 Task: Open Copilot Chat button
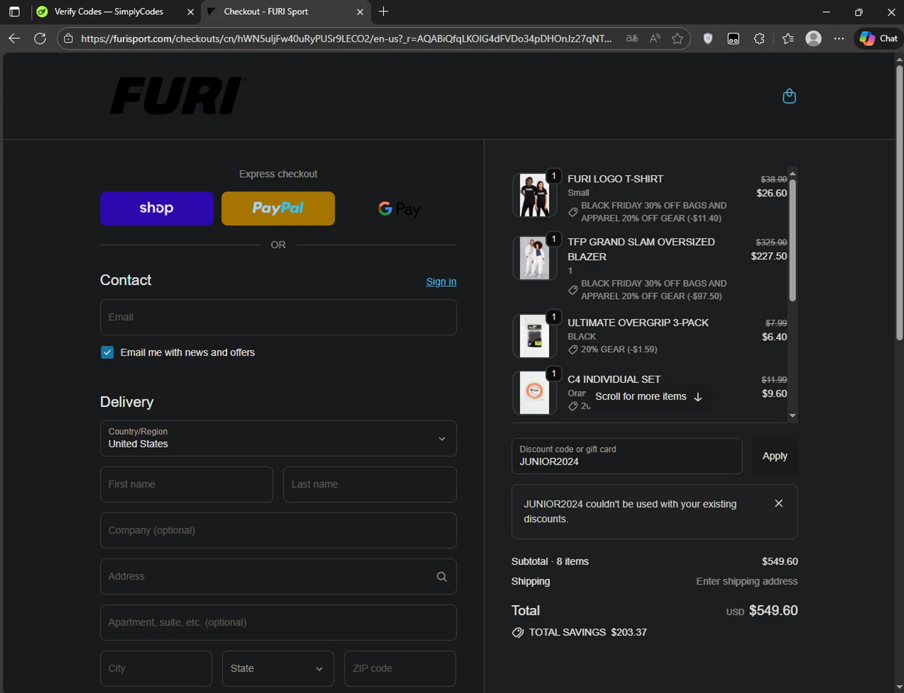pyautogui.click(x=879, y=39)
